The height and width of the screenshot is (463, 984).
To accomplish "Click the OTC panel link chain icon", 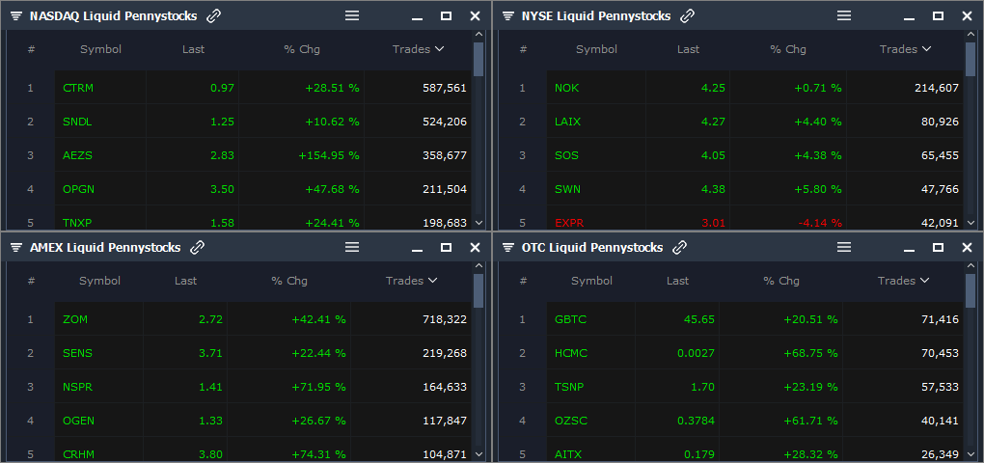I will pyautogui.click(x=680, y=247).
